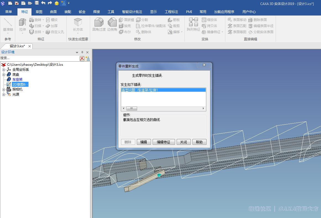321x218 pixels.
Task: Click the New file icon in quick access toolbar
Action: click(x=10, y=3)
